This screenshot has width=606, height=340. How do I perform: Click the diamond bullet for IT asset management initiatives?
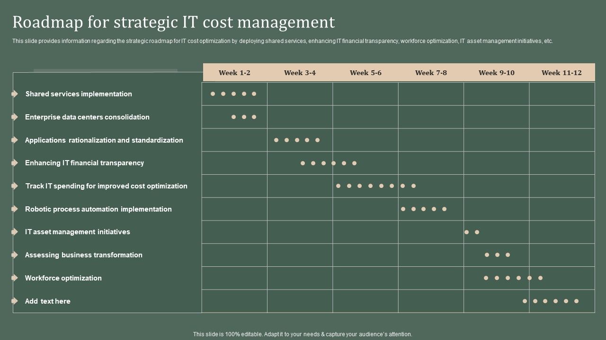click(x=14, y=232)
